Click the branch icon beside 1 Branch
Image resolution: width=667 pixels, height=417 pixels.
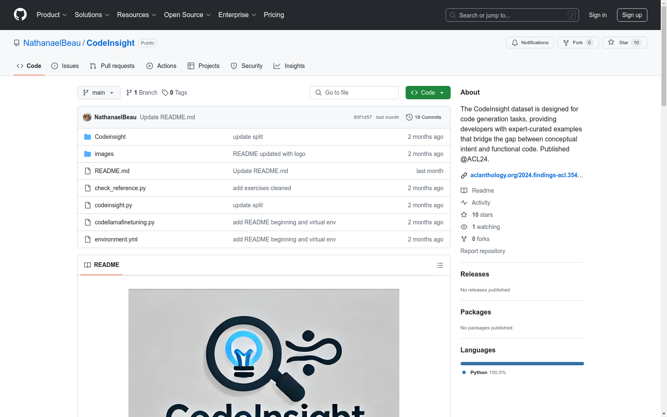point(129,93)
